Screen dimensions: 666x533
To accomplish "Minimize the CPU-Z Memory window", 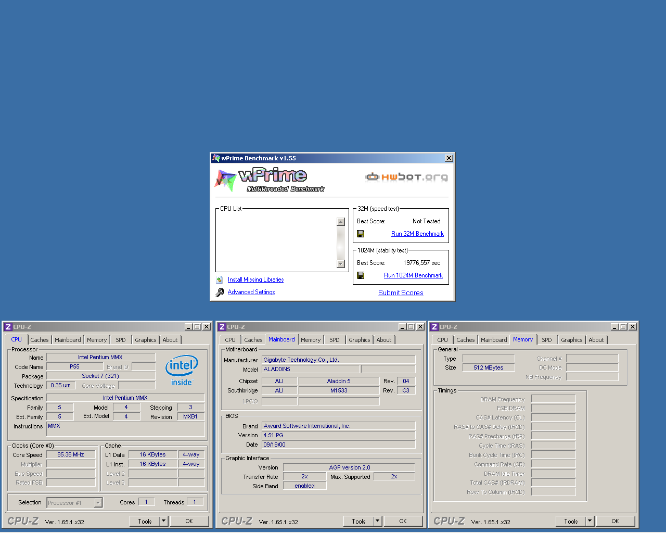I will (614, 327).
